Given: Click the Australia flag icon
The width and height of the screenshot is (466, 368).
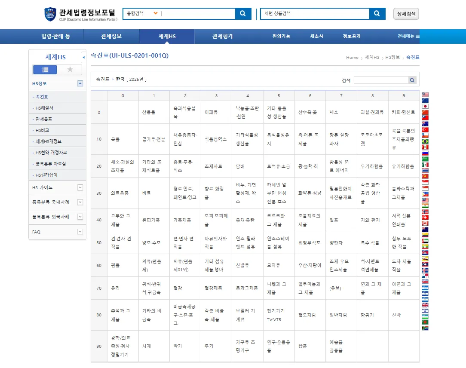Looking at the screenshot, I should tap(425, 124).
